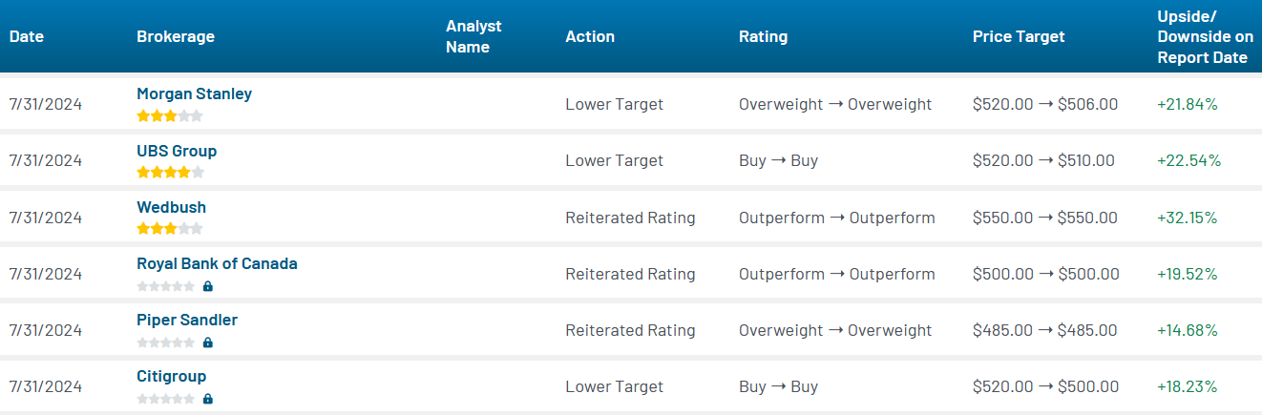The image size is (1262, 415).
Task: Click Morgan Stanley's star rating
Action: pyautogui.click(x=170, y=116)
